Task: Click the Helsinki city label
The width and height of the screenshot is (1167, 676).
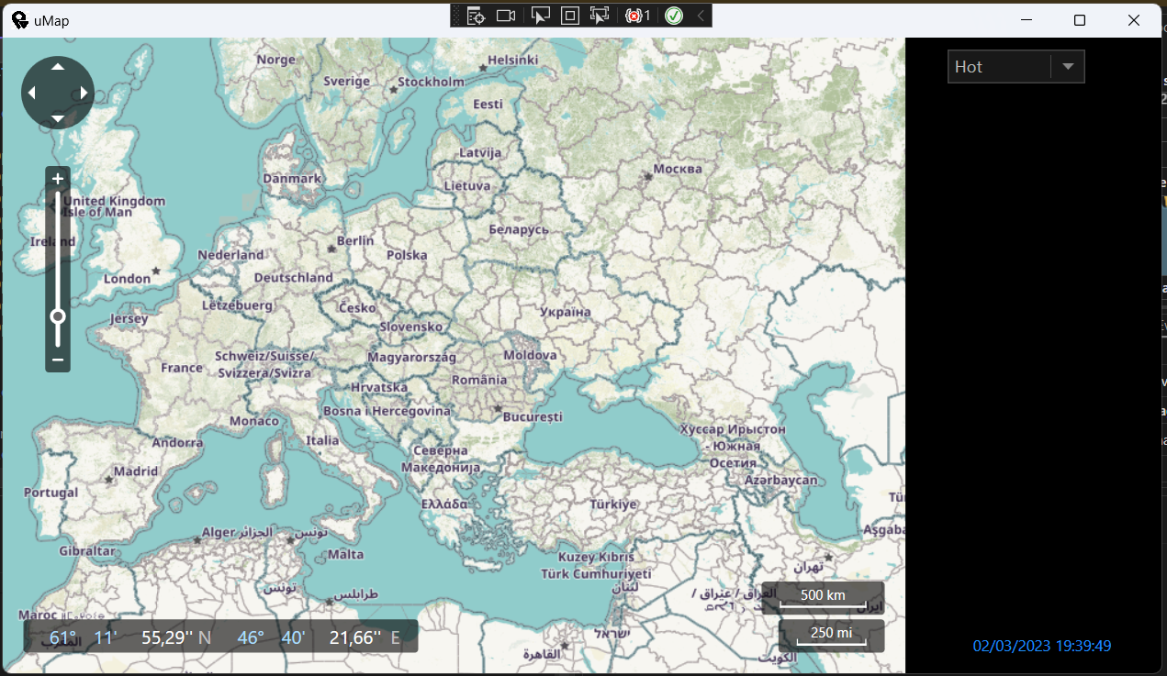Action: coord(512,60)
